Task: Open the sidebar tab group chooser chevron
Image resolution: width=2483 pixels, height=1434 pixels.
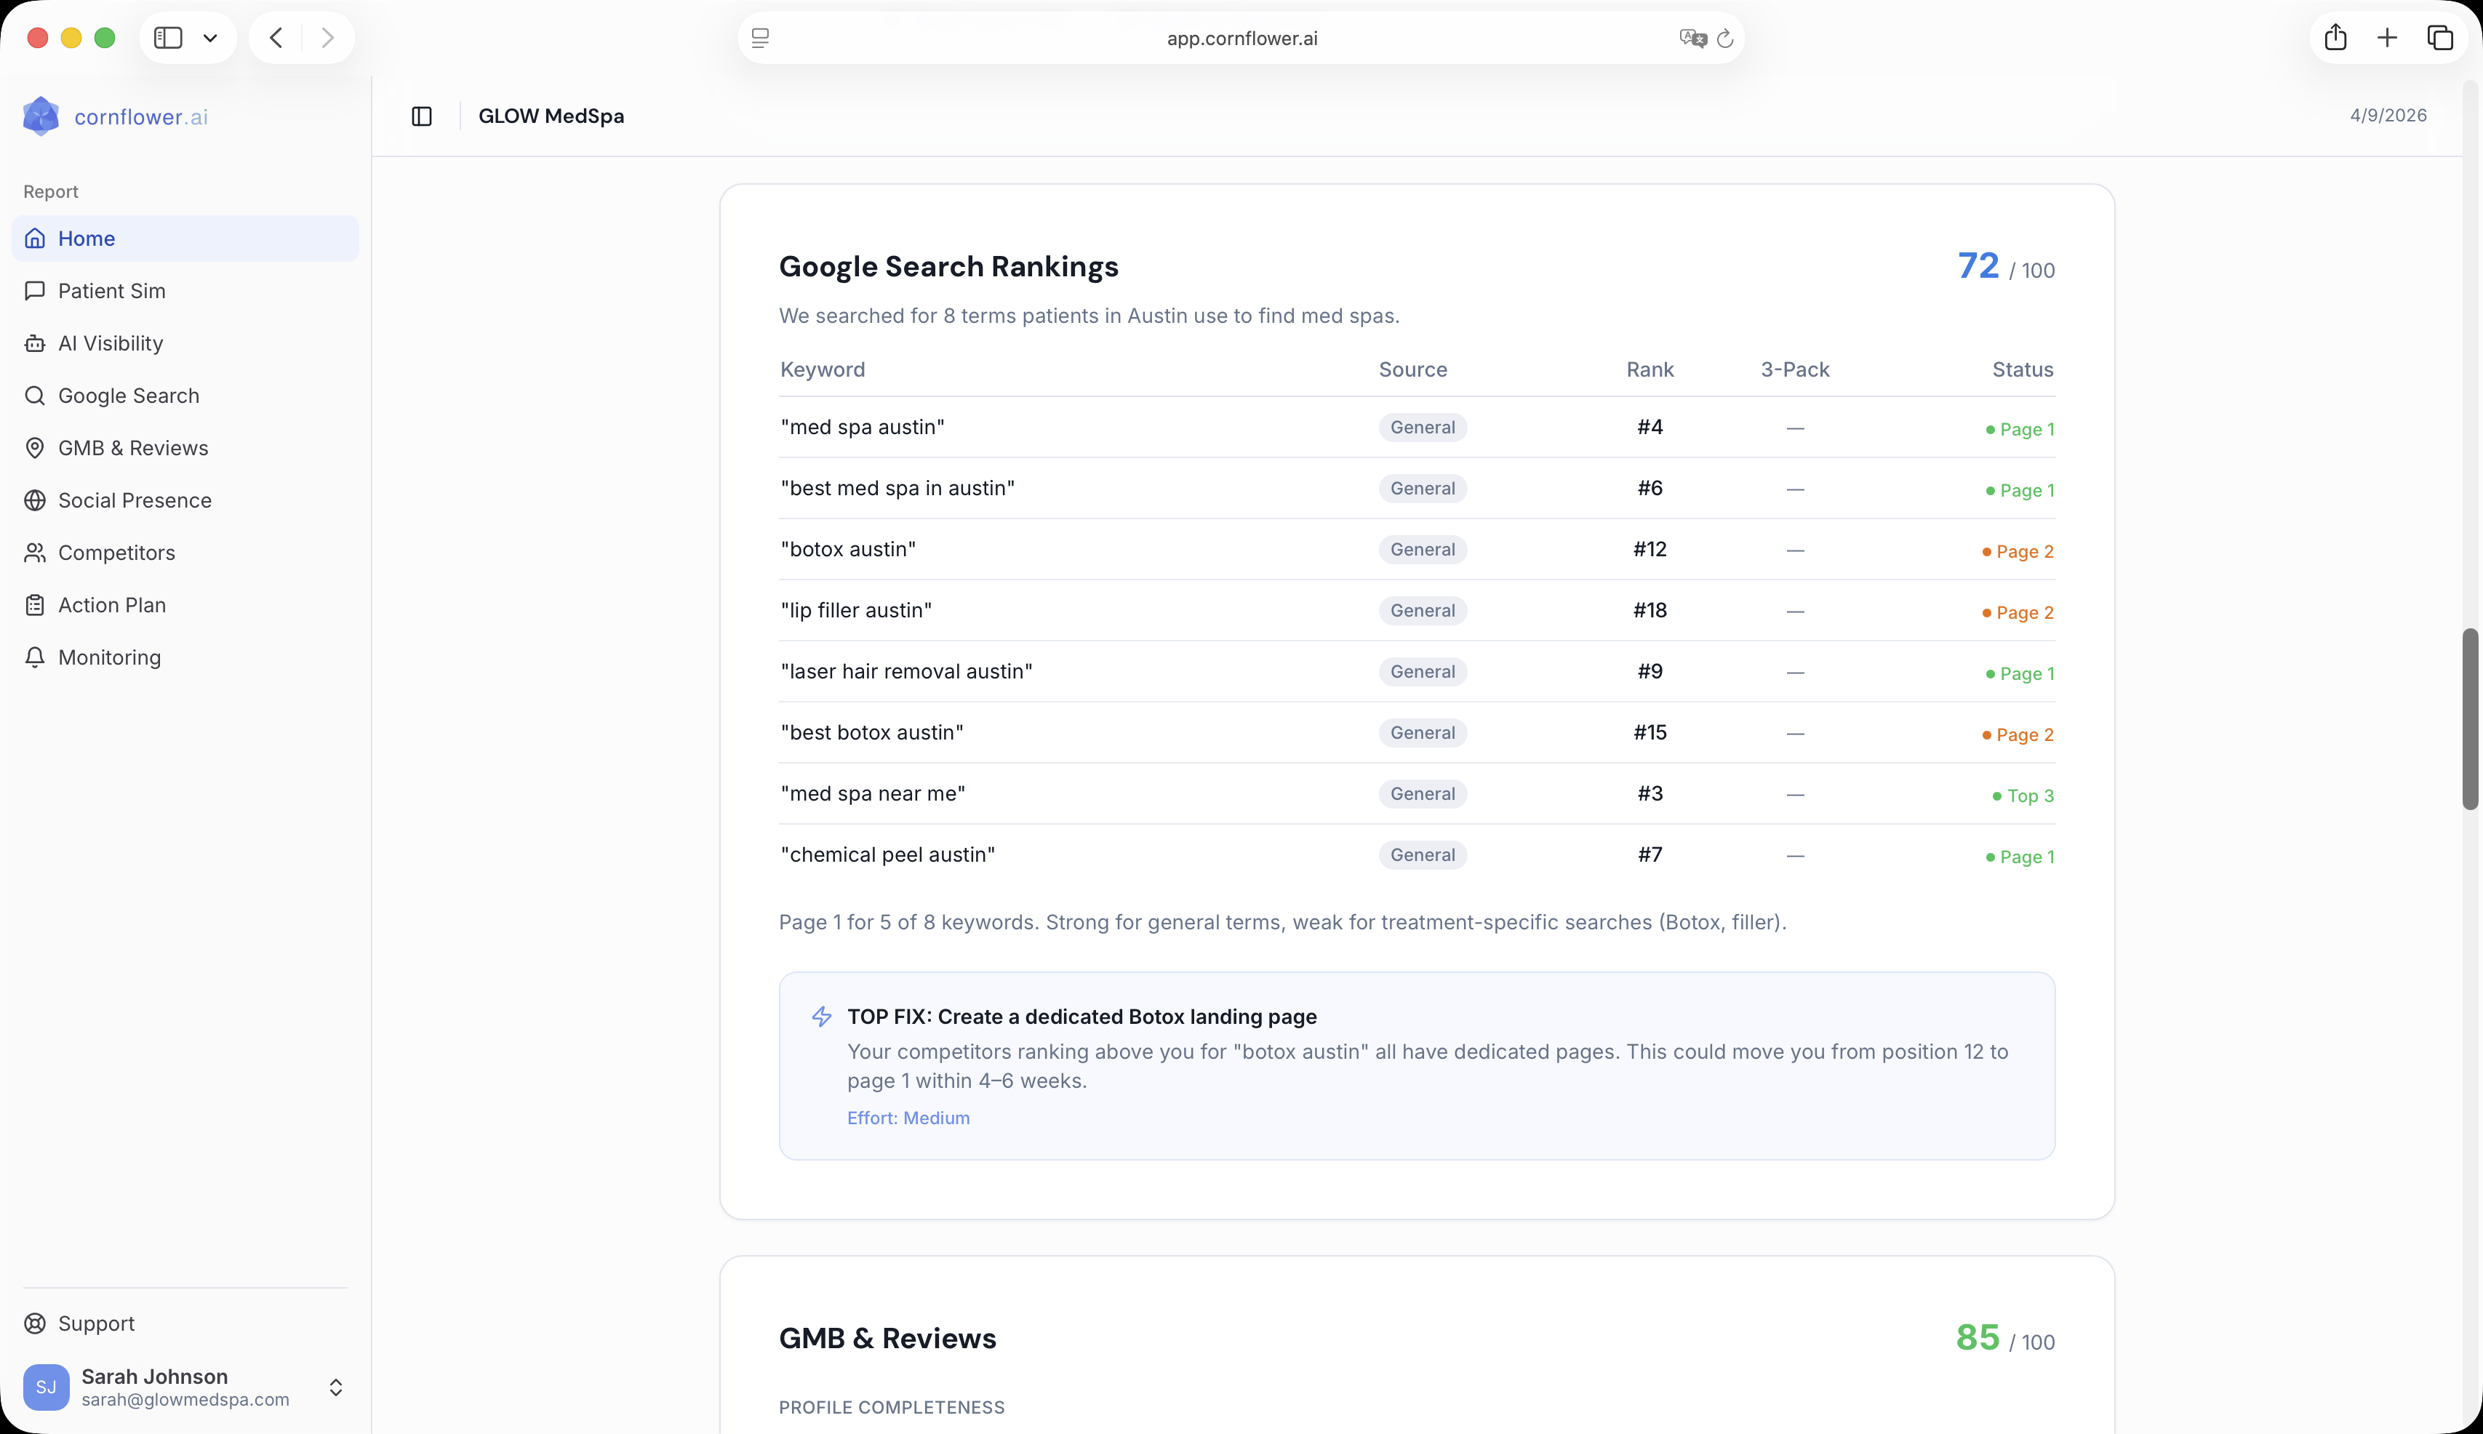Action: 211,37
